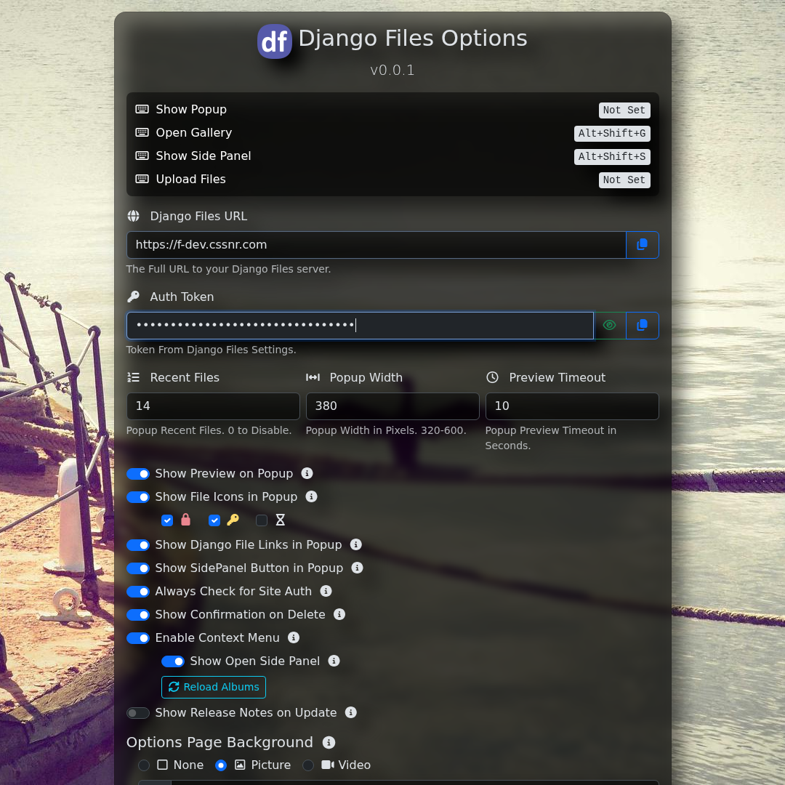Click the Alt+Shift+G Open Gallery shortcut
This screenshot has height=785, width=785.
[611, 134]
